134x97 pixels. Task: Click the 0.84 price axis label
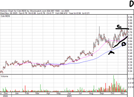130,26
